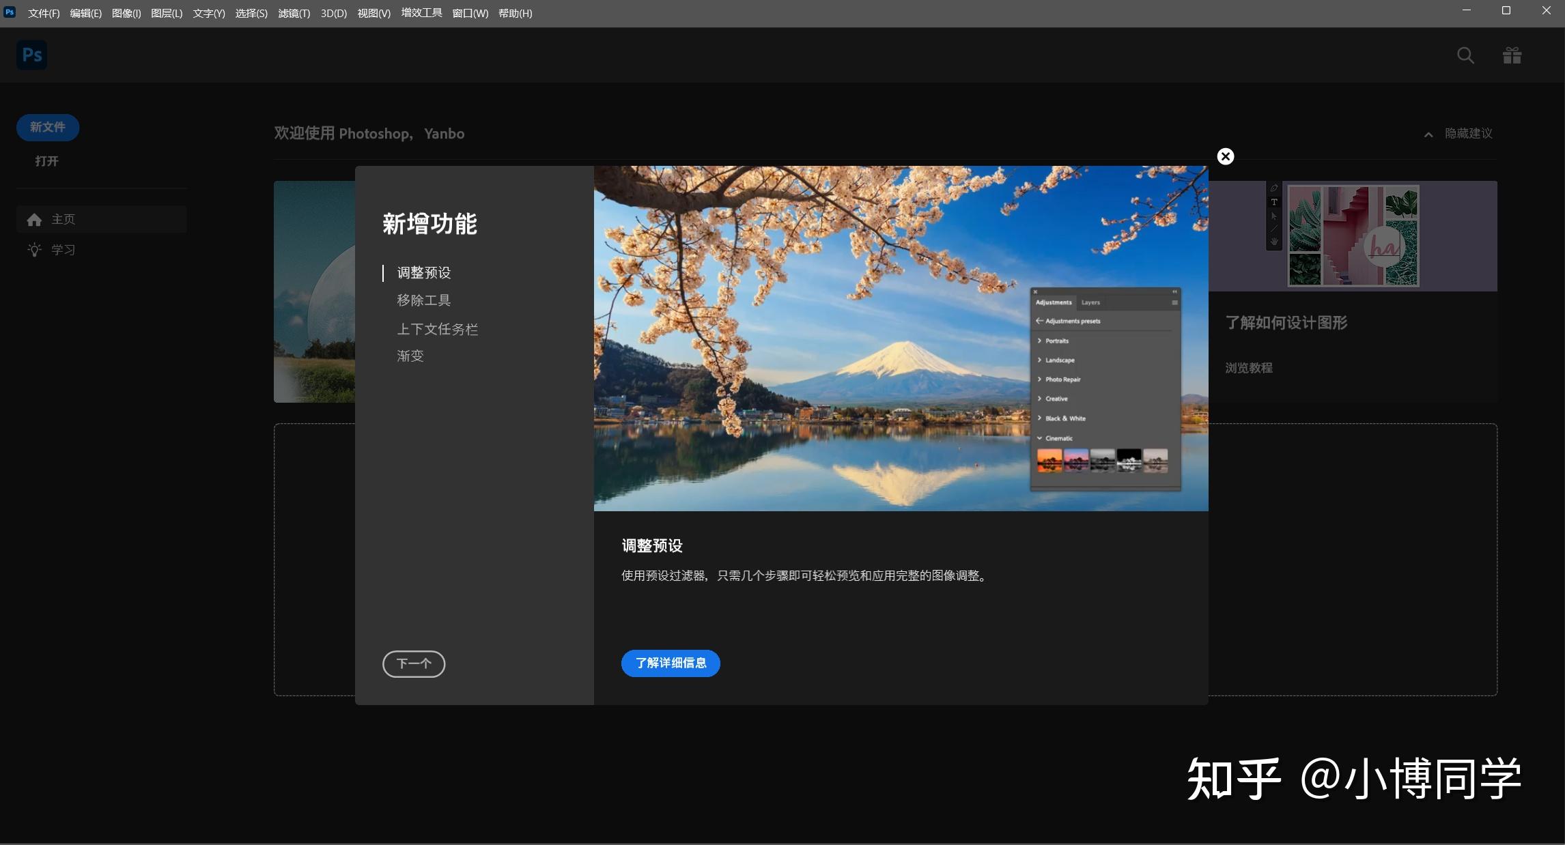Select 主页 in the sidebar
Image resolution: width=1565 pixels, height=845 pixels.
(x=102, y=219)
